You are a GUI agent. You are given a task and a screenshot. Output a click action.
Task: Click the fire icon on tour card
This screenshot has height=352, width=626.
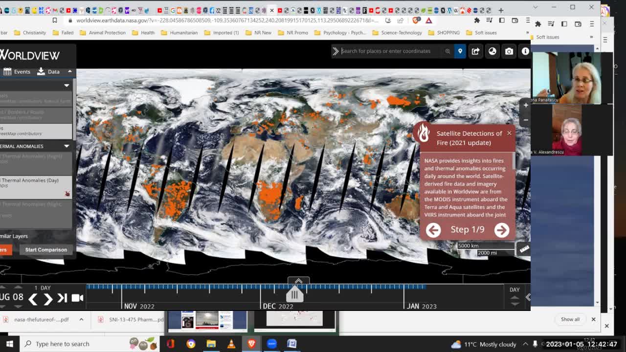[423, 132]
